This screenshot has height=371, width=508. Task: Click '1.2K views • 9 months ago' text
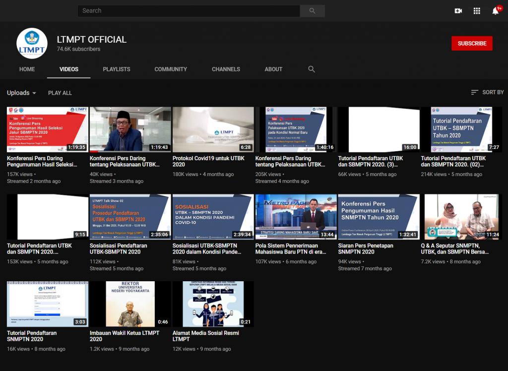(x=120, y=349)
